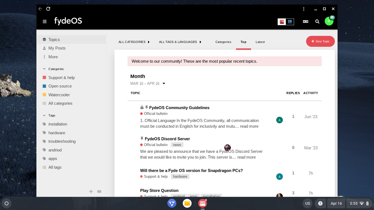This screenshot has height=210, width=374.
Task: Open the window three-dot menu
Action: [304, 9]
